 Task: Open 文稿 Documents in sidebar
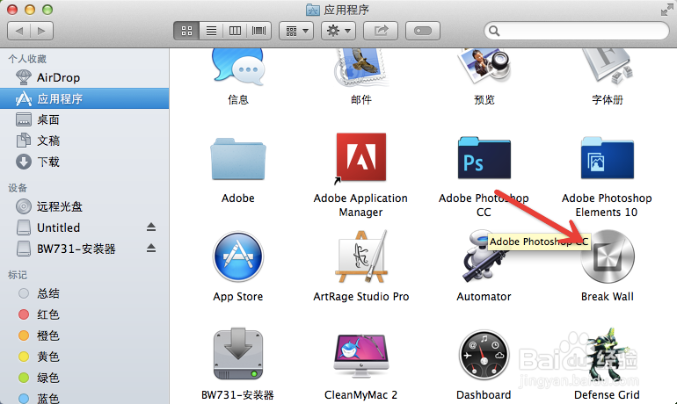pyautogui.click(x=84, y=141)
